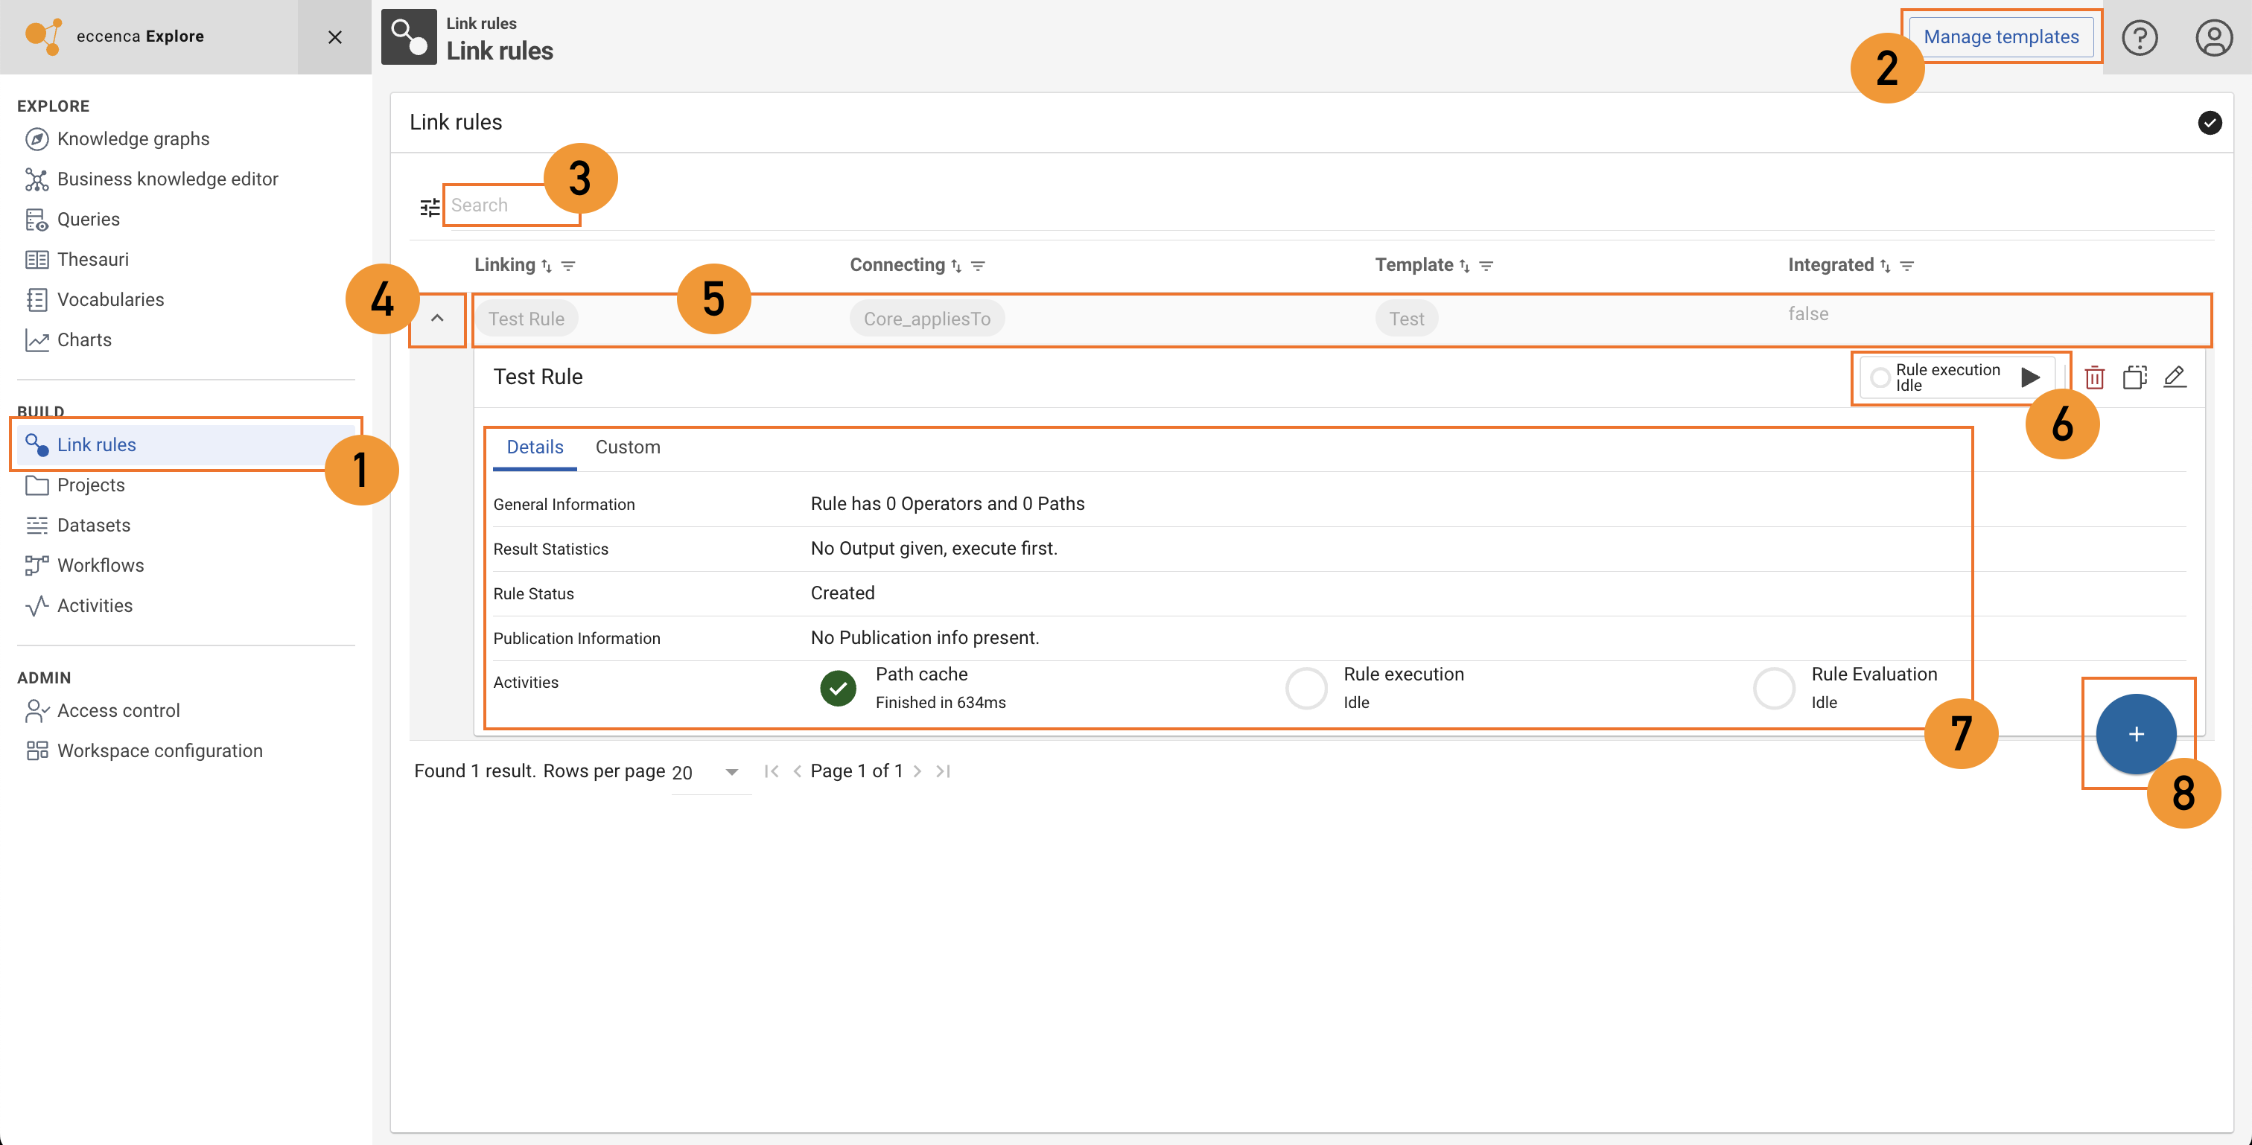Image resolution: width=2252 pixels, height=1145 pixels.
Task: Toggle sorting on the Template column
Action: point(1464,266)
